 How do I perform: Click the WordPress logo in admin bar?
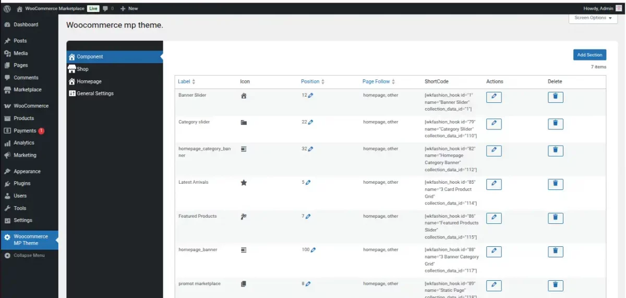pyautogui.click(x=7, y=8)
